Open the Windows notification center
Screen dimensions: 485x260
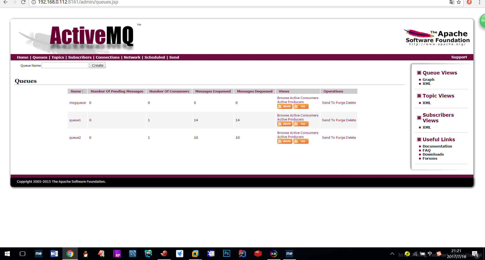[x=475, y=254]
